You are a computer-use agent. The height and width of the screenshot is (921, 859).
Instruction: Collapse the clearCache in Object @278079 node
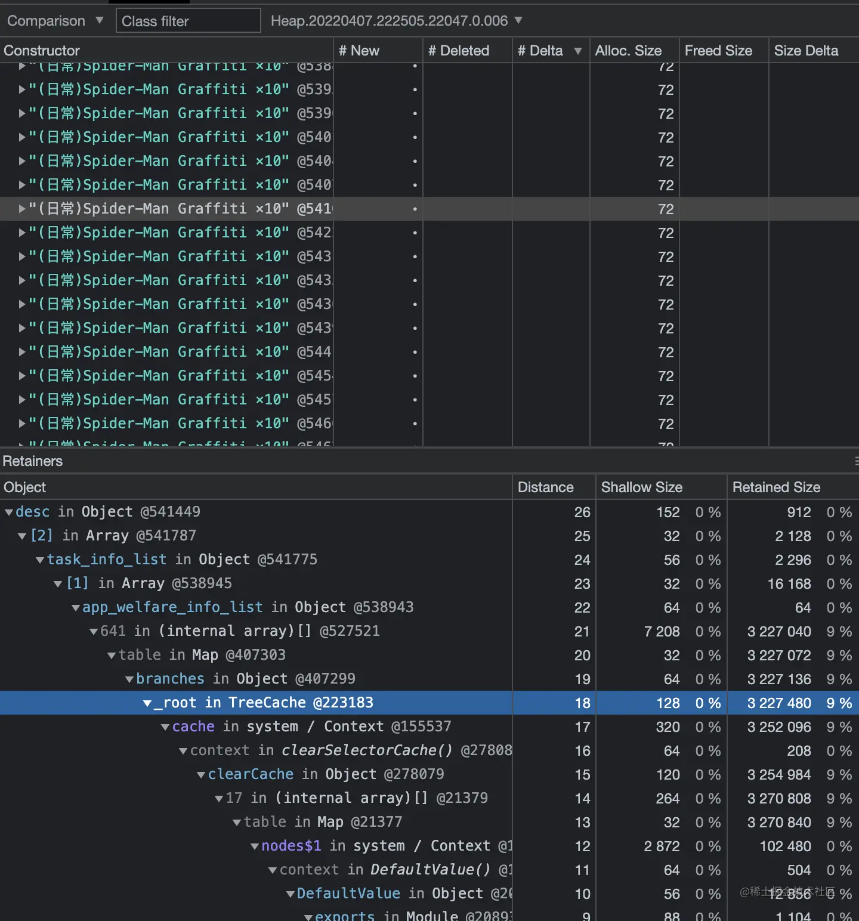tap(201, 775)
